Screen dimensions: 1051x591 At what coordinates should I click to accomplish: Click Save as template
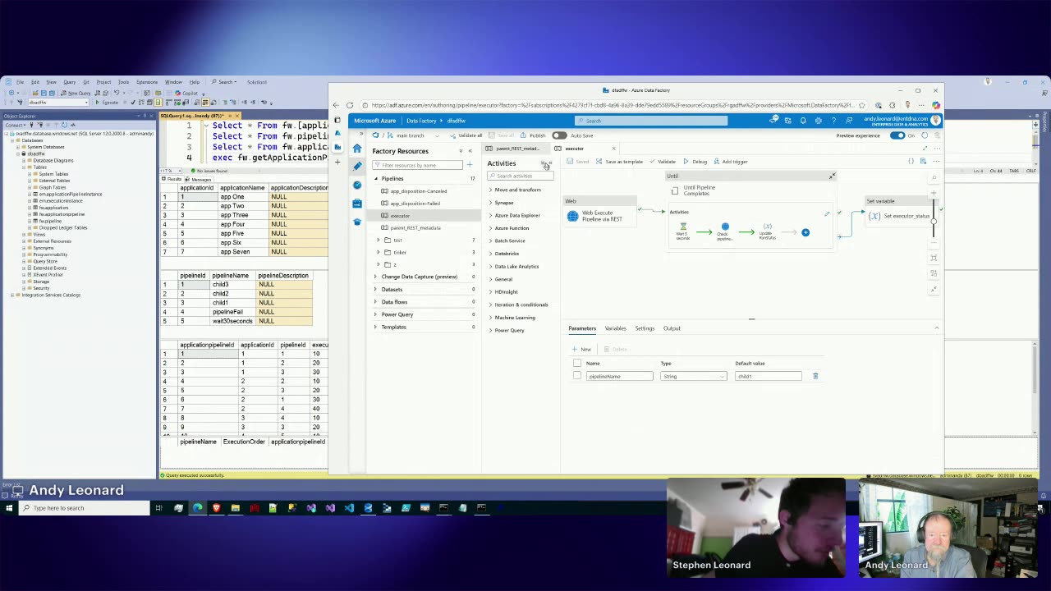[x=620, y=162]
